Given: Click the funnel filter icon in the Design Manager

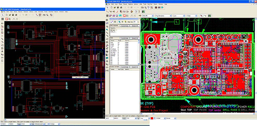Looking at the screenshot, I should (x=123, y=22).
